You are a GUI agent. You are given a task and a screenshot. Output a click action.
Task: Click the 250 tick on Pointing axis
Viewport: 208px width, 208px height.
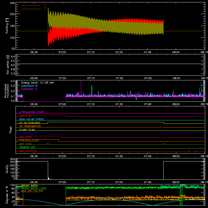coord(12,3)
